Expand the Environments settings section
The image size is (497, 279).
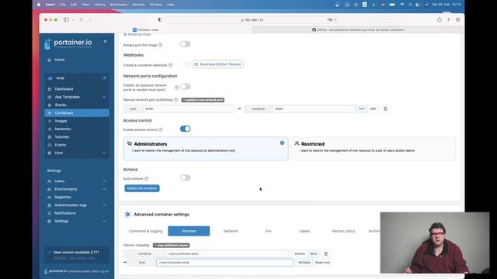click(104, 189)
